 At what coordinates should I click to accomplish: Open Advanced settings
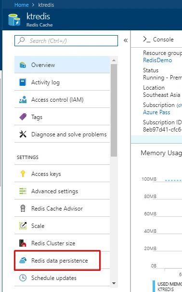pos(62,191)
